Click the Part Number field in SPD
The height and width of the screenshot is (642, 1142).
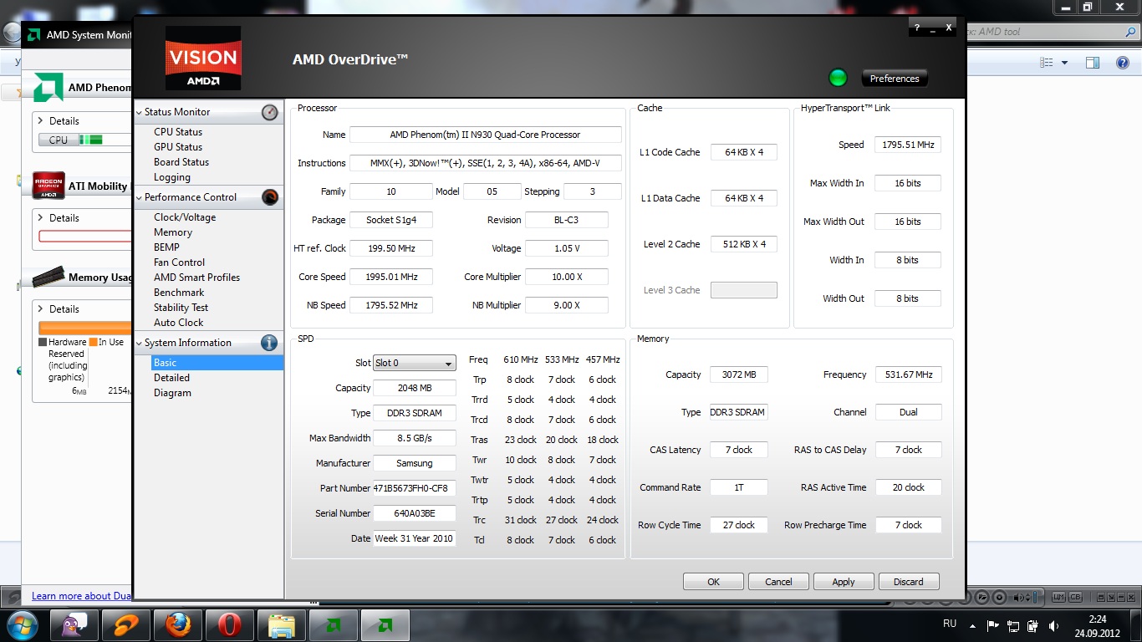415,488
